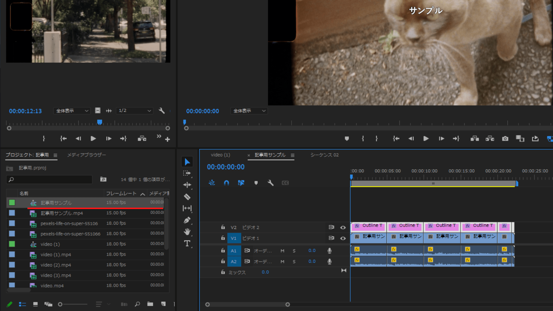Switch to メディアブラウザー tab

[x=86, y=155]
